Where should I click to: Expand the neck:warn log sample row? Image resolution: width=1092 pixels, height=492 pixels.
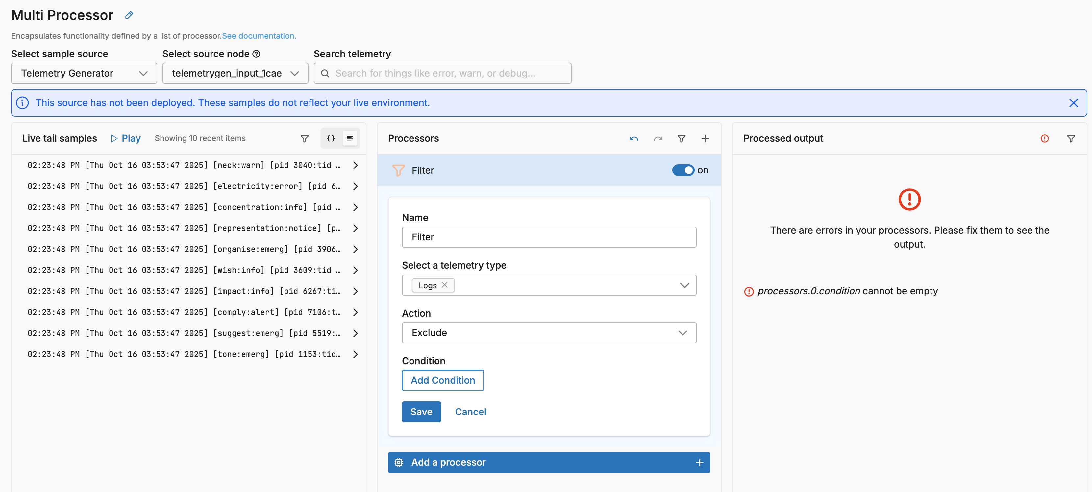[x=355, y=165]
